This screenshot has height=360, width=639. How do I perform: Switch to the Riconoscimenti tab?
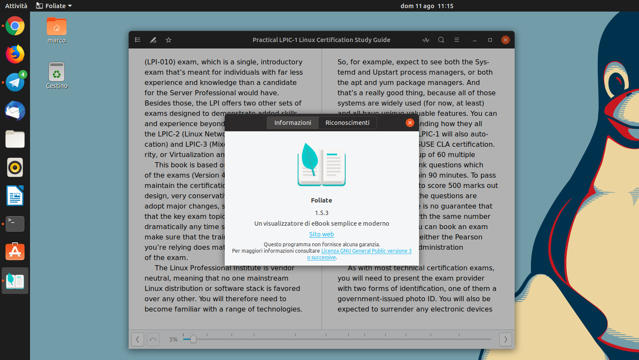point(347,123)
